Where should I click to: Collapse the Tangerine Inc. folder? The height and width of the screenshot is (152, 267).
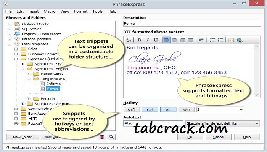(x=29, y=79)
